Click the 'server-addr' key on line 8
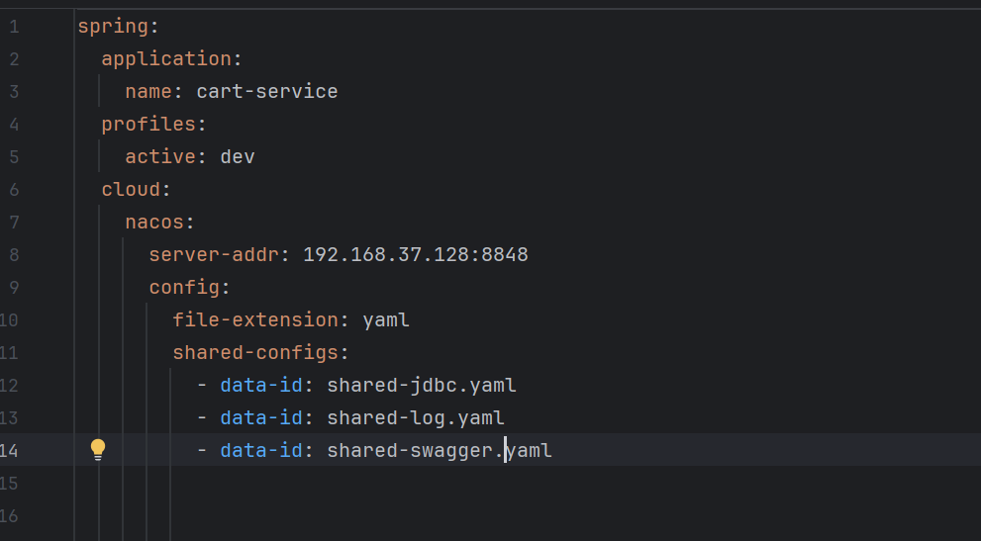 (x=214, y=254)
